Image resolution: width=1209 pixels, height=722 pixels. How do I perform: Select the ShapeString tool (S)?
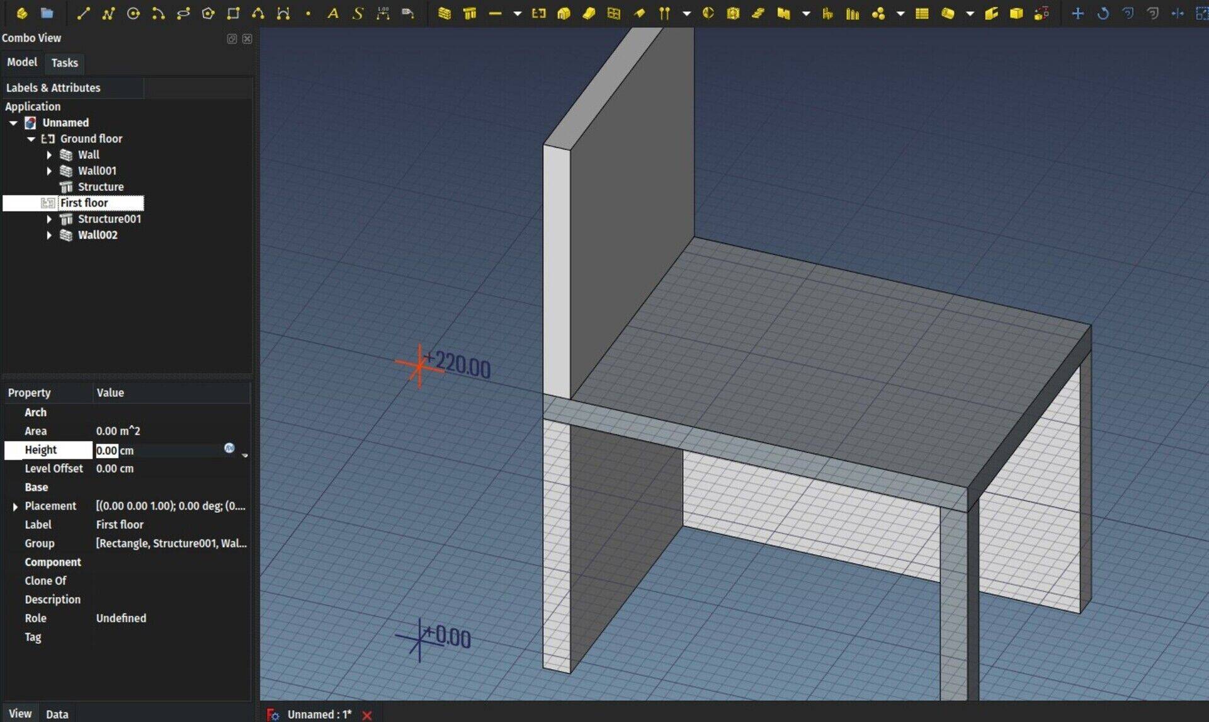coord(358,13)
